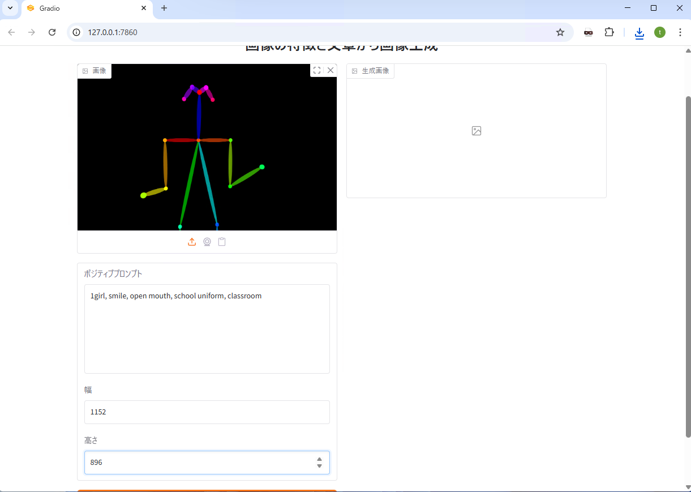Screen dimensions: 691x492
Task: Open the Chrome three-dot menu
Action: point(680,32)
